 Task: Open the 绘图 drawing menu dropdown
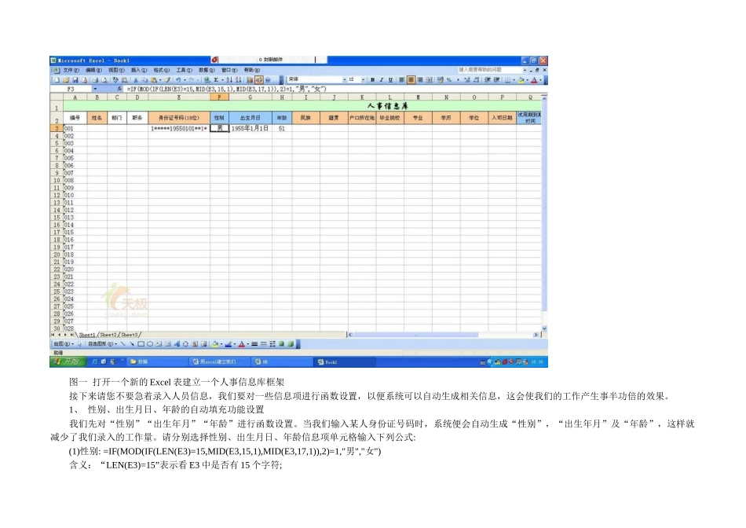64,343
